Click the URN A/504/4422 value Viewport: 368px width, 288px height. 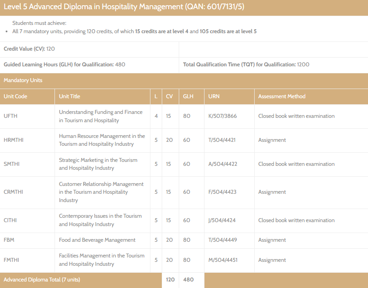(x=222, y=164)
